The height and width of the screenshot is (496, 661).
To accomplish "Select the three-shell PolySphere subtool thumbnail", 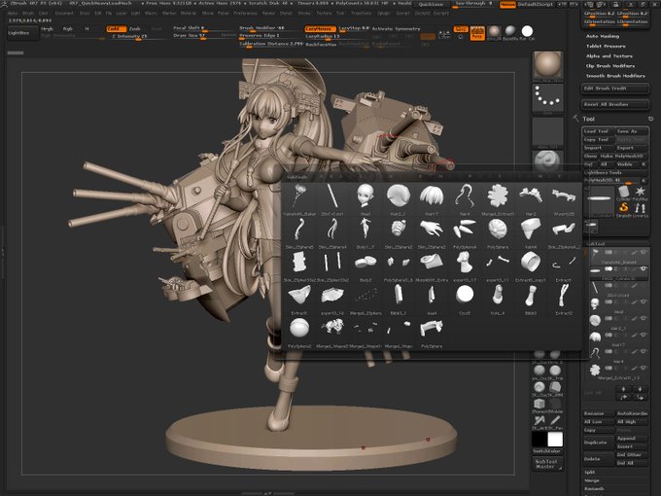I will pos(464,229).
